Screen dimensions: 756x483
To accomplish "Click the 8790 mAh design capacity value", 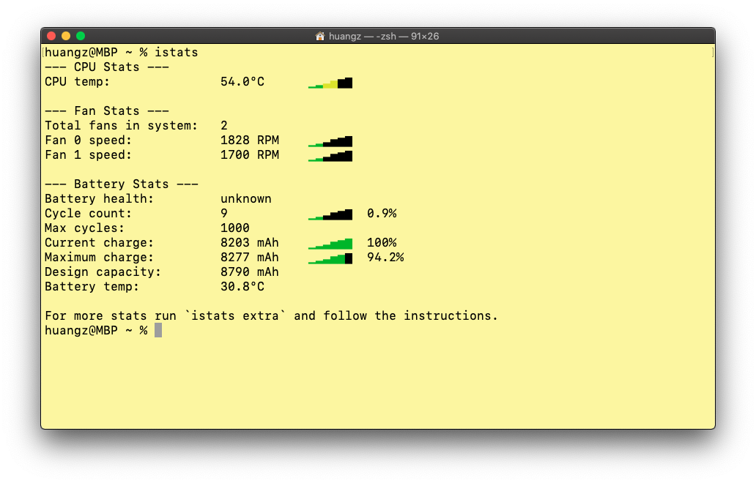I will click(249, 272).
